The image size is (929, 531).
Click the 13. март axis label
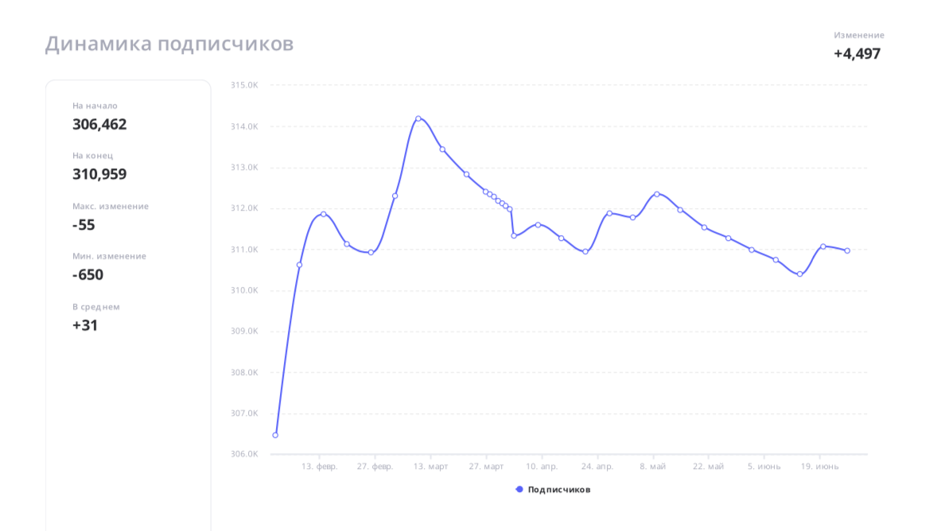(430, 467)
